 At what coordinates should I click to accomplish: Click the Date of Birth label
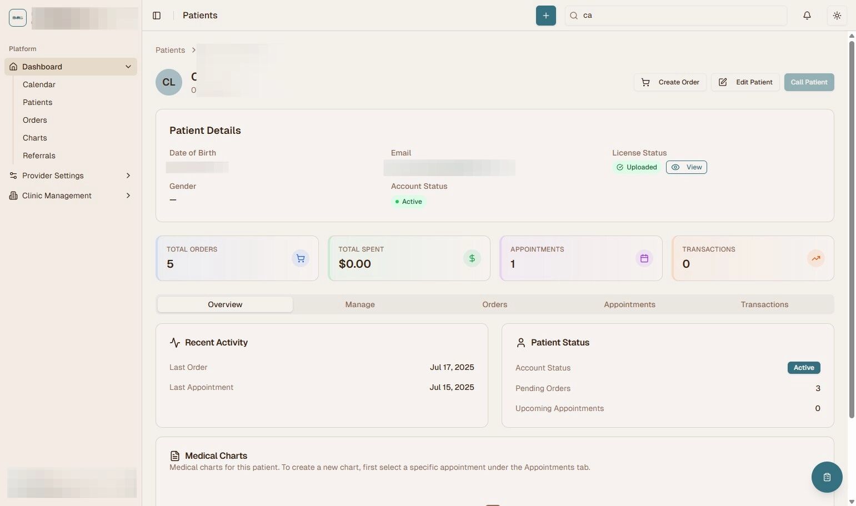coord(193,153)
